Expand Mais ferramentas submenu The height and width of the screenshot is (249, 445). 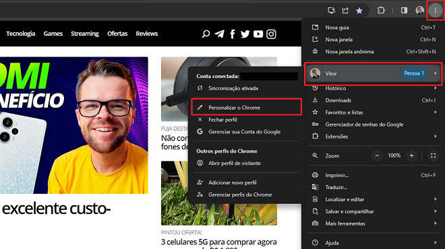point(374,223)
